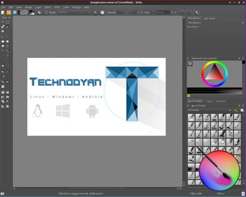
Task: Open the zoom level dropdown in the status bar
Action: coord(220,194)
